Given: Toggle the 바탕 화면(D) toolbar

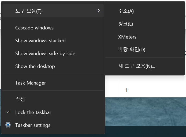Looking at the screenshot, I should click(x=144, y=50).
